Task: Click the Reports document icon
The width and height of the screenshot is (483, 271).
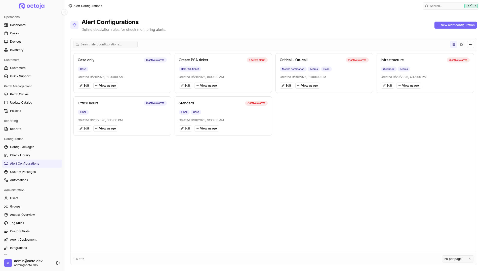Action: pos(6,129)
